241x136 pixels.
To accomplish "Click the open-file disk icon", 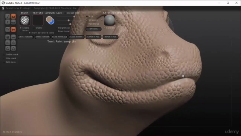I will (8, 48).
